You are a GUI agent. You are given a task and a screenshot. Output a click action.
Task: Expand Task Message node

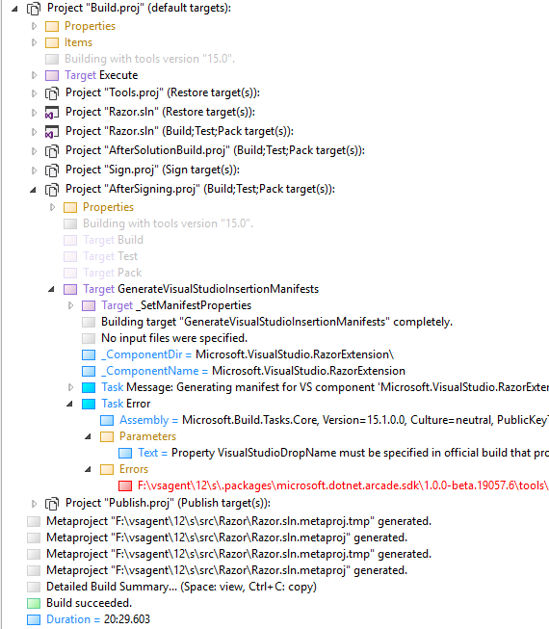(x=70, y=387)
